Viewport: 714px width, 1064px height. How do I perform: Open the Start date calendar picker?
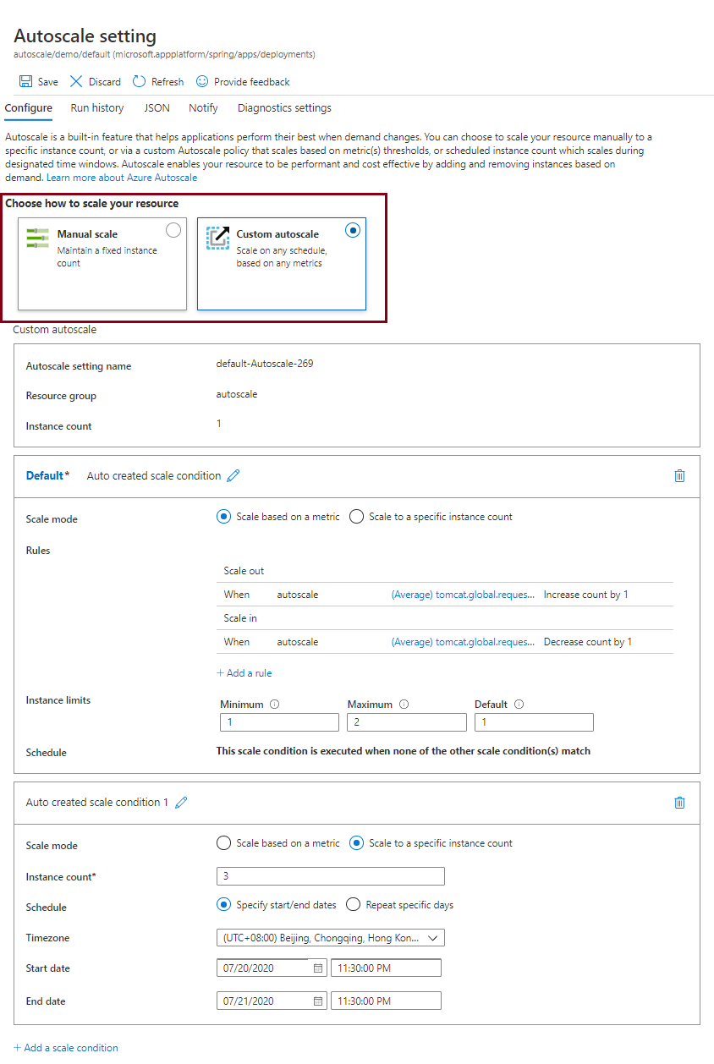316,968
